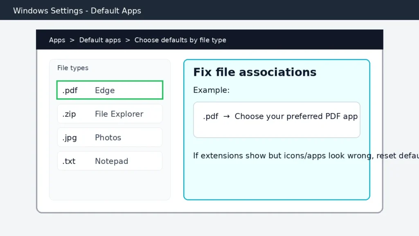Open the Default apps breadcrumb link
This screenshot has width=419, height=236.
click(100, 40)
